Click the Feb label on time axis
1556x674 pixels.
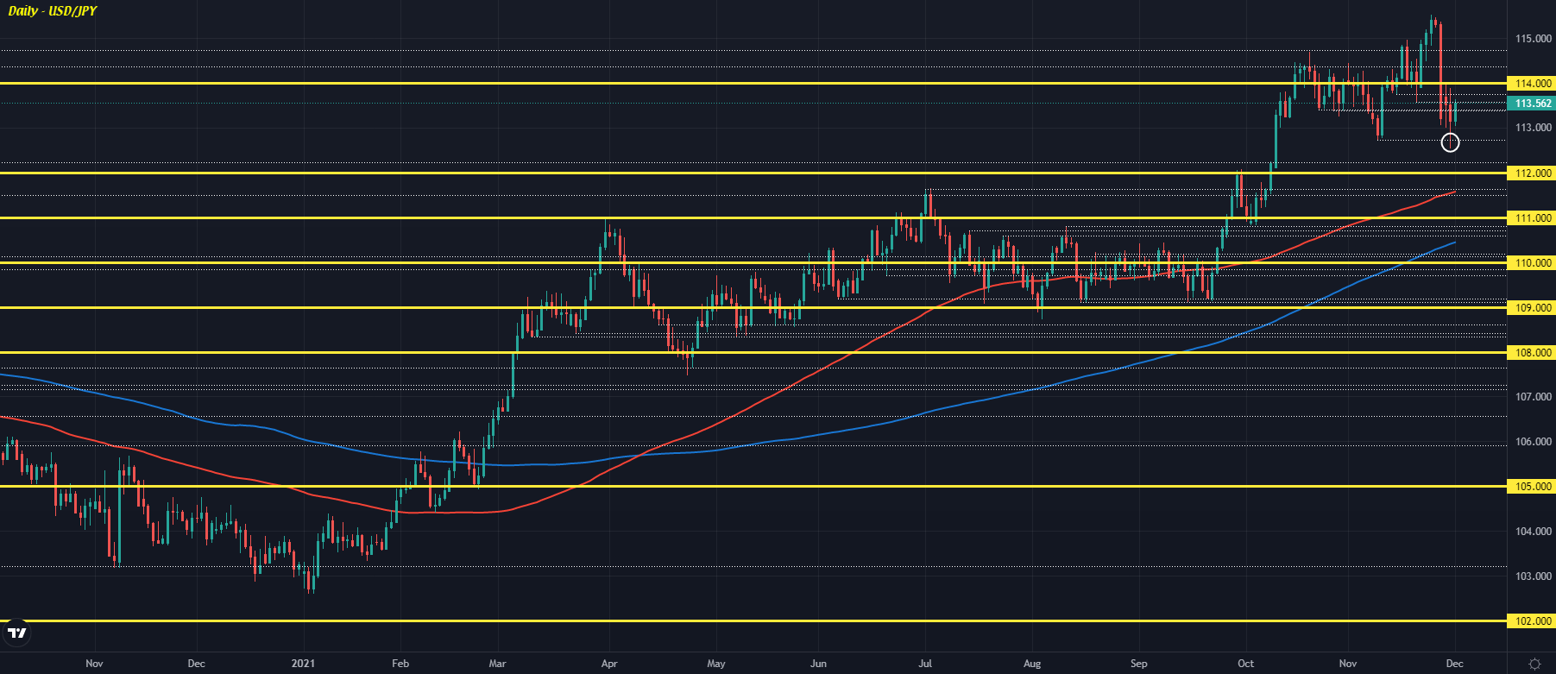pos(400,664)
